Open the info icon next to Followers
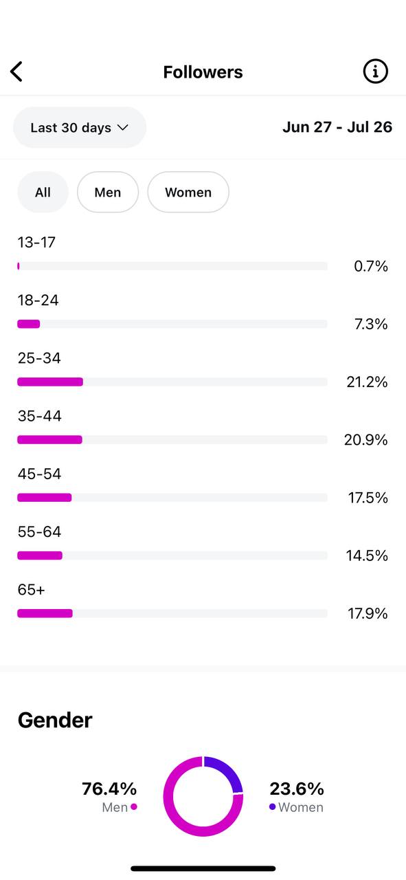This screenshot has width=406, height=880. [x=375, y=71]
